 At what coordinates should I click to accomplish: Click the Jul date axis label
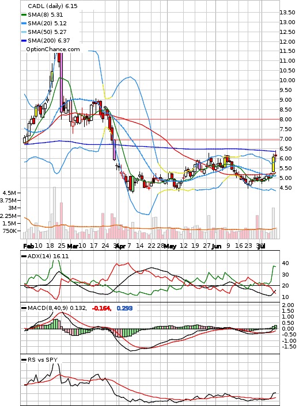[x=261, y=246]
